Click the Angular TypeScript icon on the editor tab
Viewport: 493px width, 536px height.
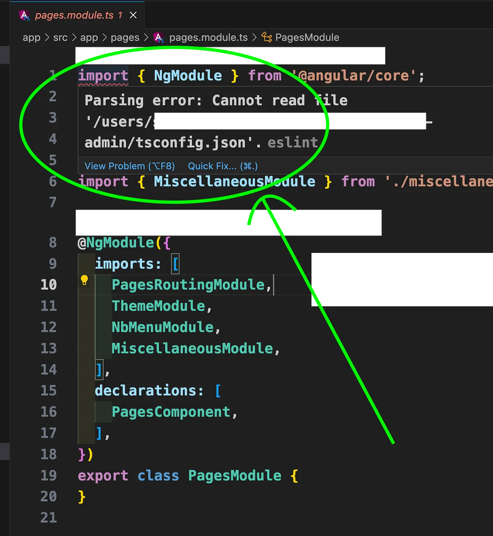(24, 15)
